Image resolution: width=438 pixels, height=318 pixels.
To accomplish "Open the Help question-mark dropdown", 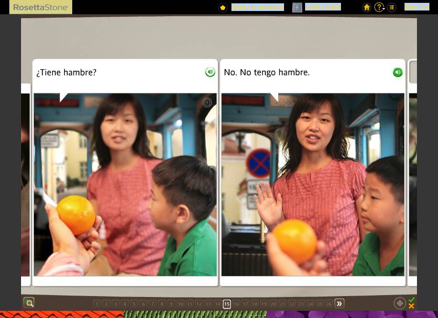I will point(379,7).
